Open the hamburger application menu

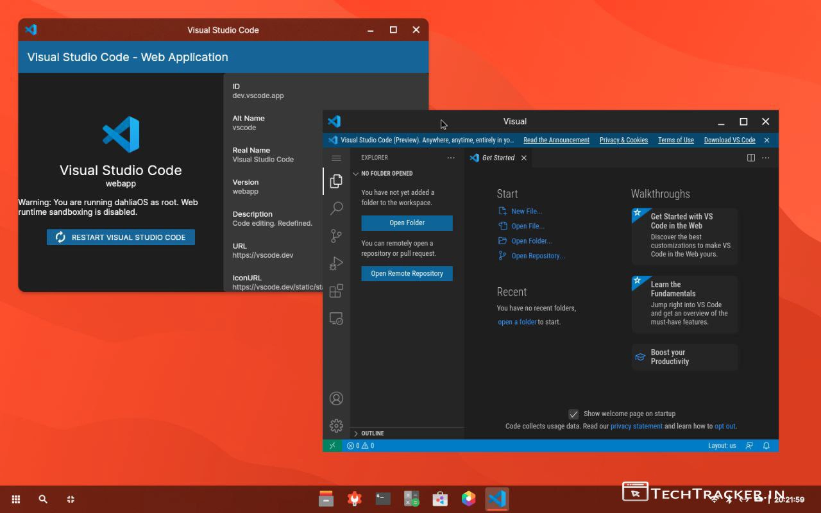tap(336, 158)
